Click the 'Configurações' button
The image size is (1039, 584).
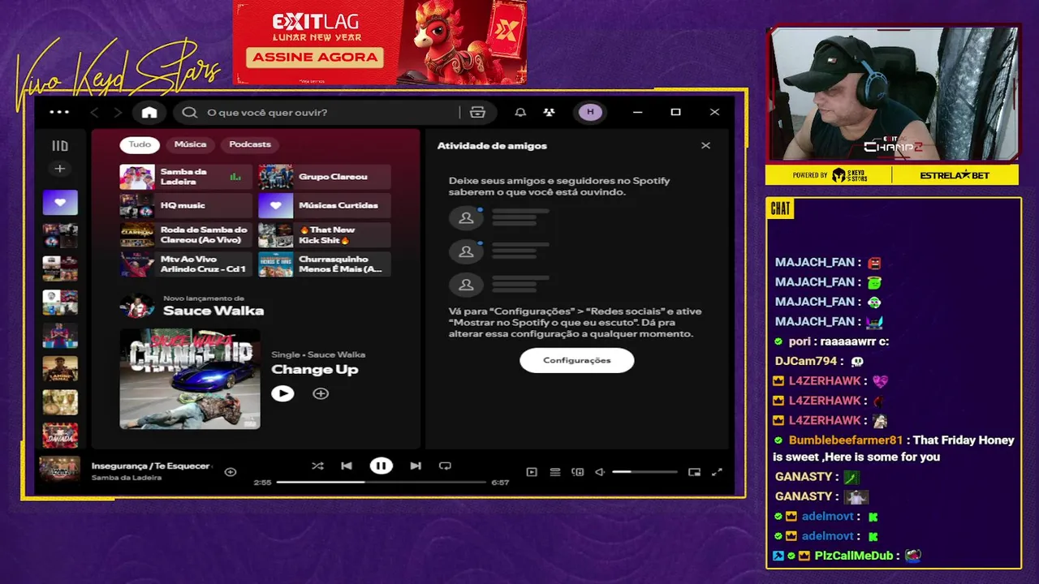click(577, 360)
